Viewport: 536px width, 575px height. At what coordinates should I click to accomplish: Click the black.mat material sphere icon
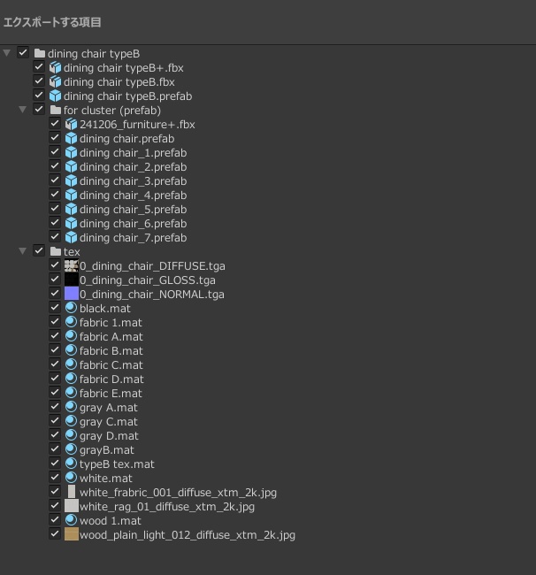click(x=71, y=308)
